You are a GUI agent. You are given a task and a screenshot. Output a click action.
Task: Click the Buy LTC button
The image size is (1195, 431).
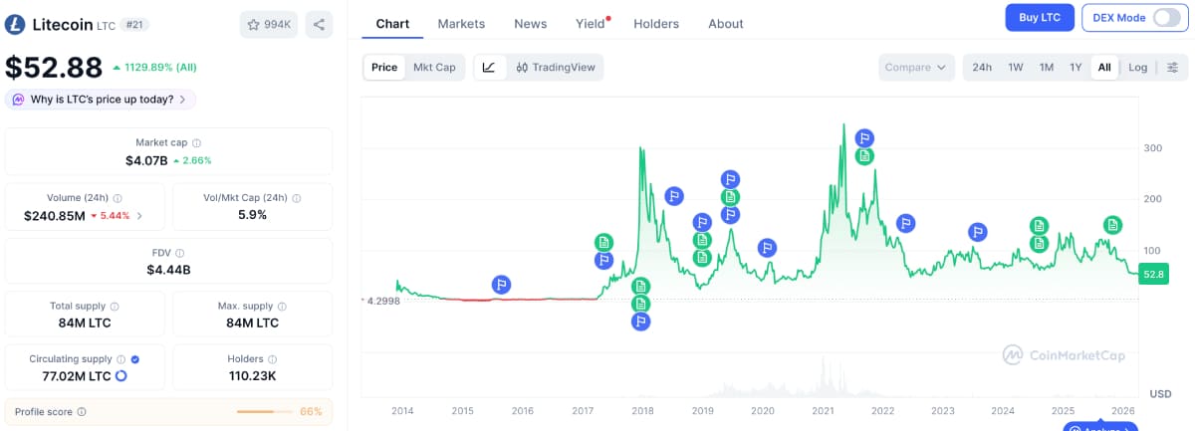[1041, 18]
